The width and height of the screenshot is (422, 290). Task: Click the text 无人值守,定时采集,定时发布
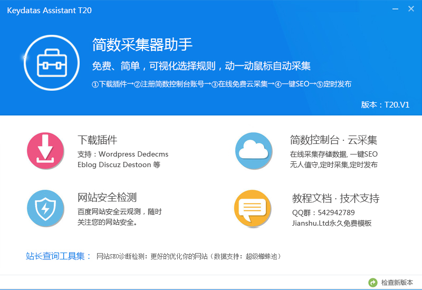334,165
